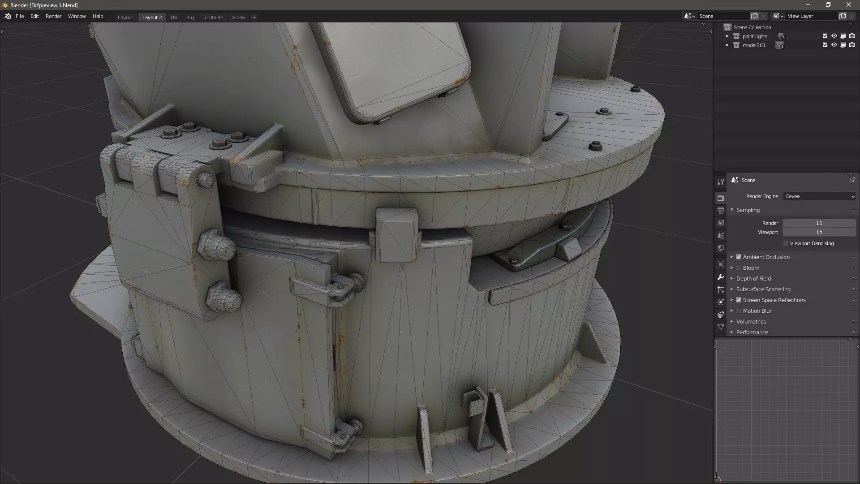
Task: Open the Modifiers properties tab
Action: pyautogui.click(x=720, y=277)
